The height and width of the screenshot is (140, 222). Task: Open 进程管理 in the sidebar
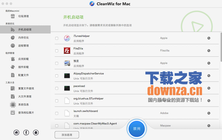[x=24, y=46]
